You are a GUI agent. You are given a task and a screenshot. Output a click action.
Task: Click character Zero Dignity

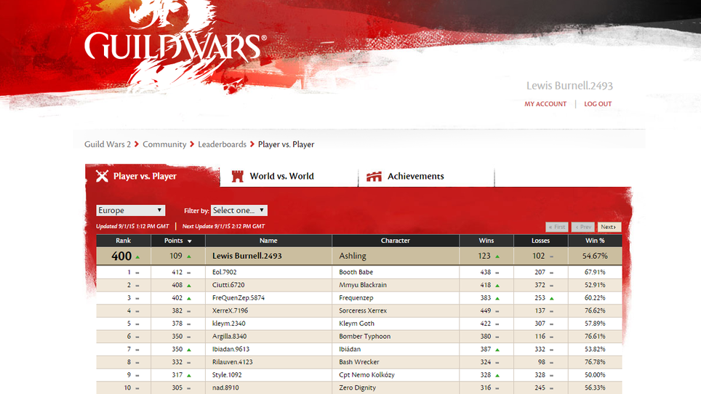tap(357, 387)
